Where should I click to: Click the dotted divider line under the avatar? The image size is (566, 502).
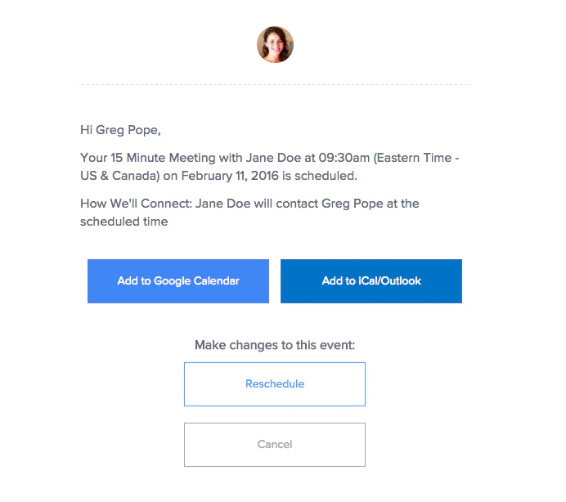click(x=275, y=84)
